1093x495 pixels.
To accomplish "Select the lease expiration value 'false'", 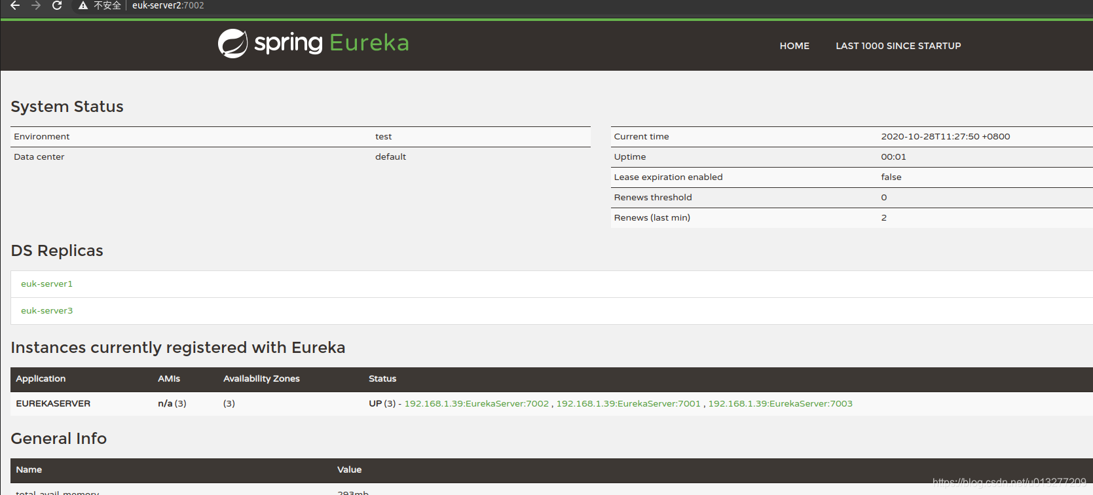I will [891, 177].
